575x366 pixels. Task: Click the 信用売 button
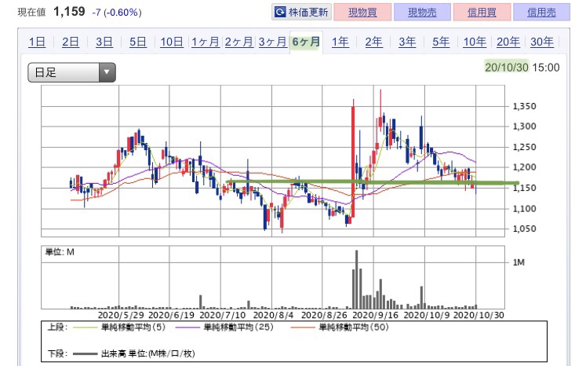[x=541, y=12]
